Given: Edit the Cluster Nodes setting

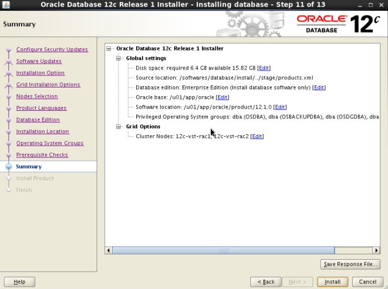Looking at the screenshot, I should [x=257, y=136].
